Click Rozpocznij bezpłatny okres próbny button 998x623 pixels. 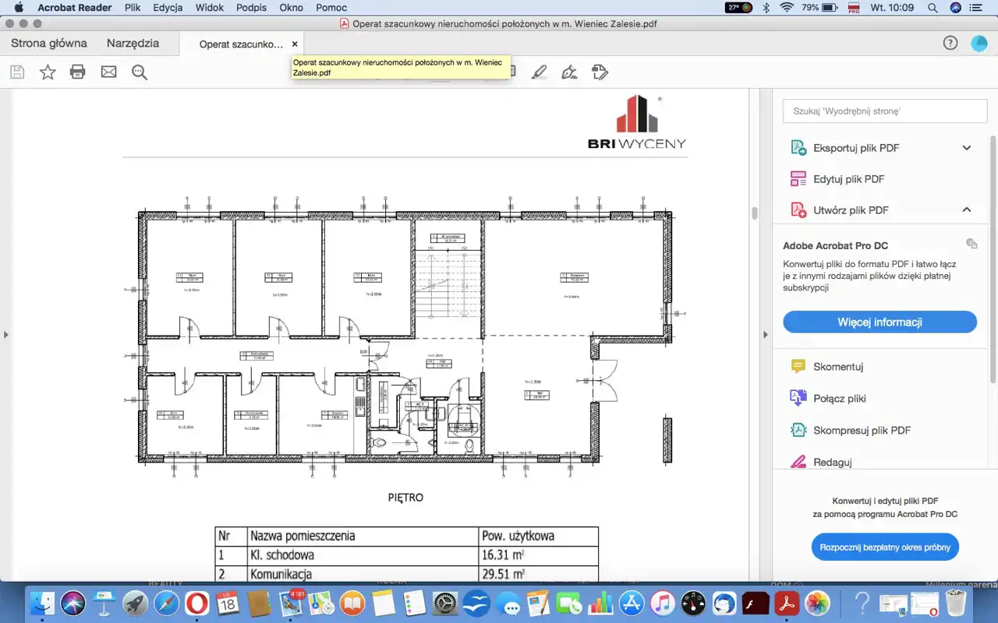click(884, 547)
